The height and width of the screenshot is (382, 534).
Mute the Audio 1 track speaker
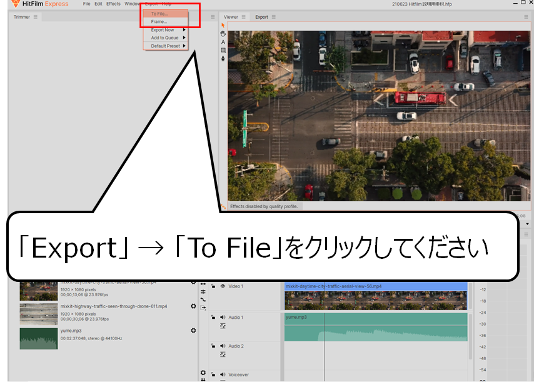[223, 317]
